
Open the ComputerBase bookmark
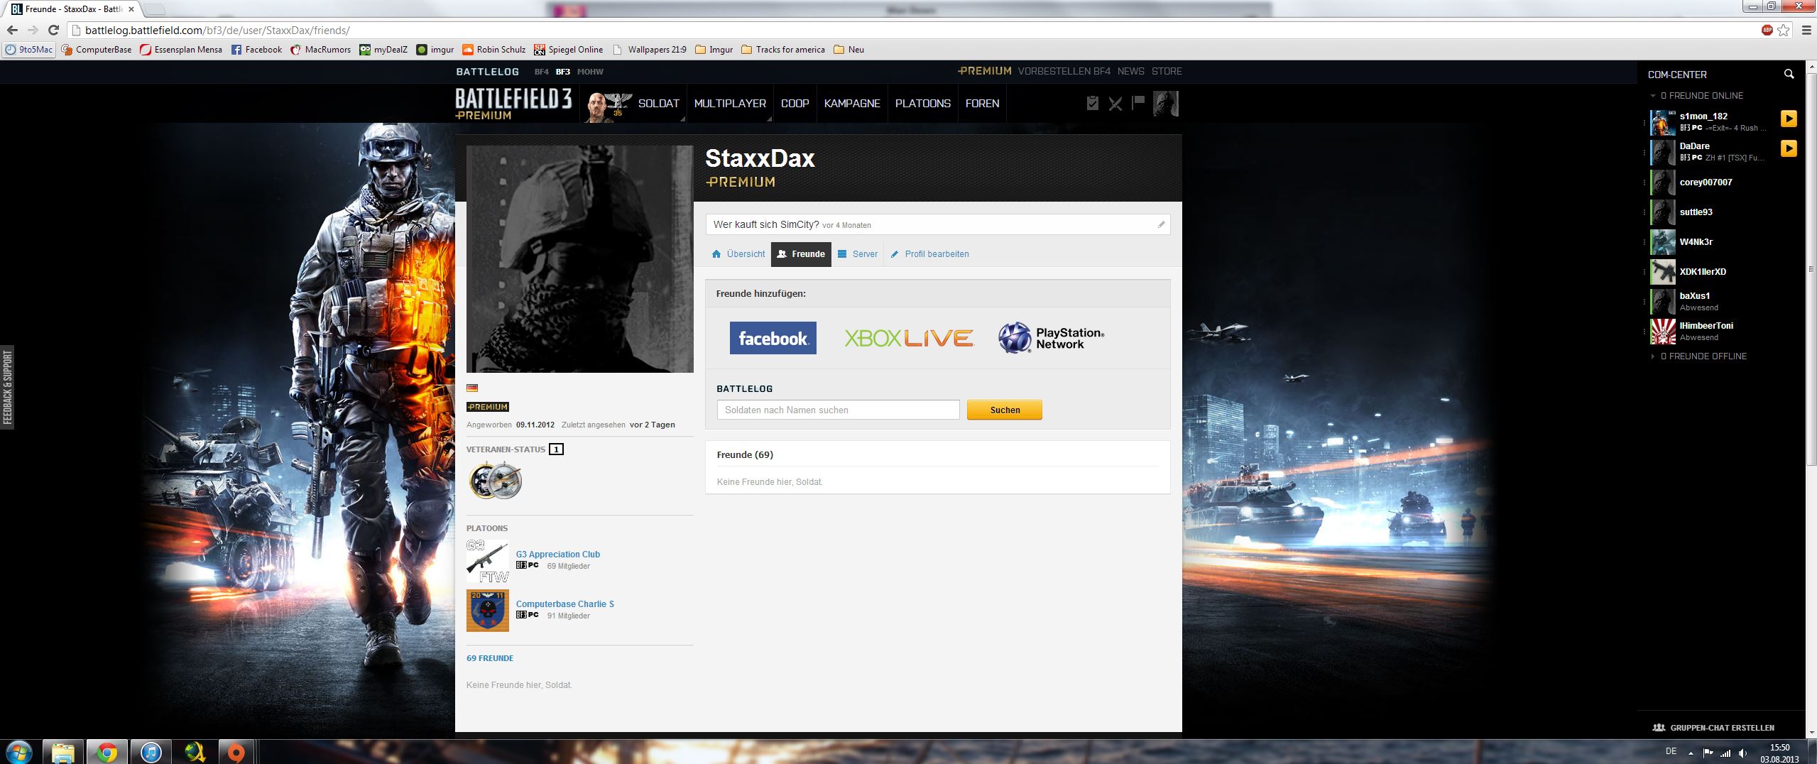pyautogui.click(x=97, y=50)
